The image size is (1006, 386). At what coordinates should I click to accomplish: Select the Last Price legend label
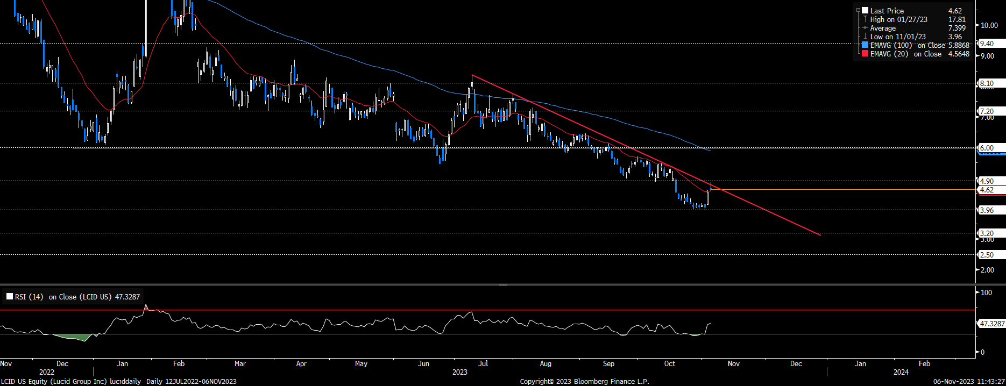[x=887, y=11]
